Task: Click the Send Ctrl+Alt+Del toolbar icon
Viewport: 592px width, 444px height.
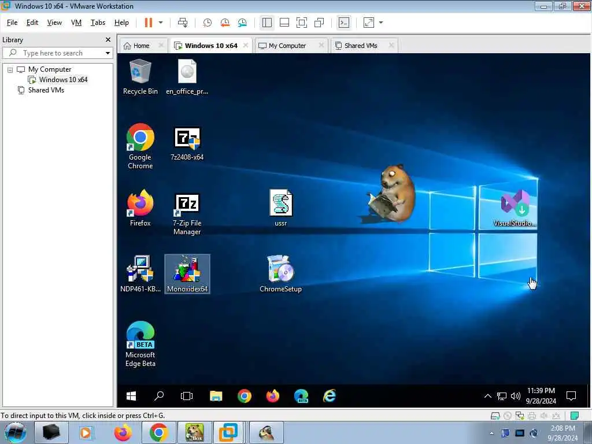Action: click(x=183, y=23)
